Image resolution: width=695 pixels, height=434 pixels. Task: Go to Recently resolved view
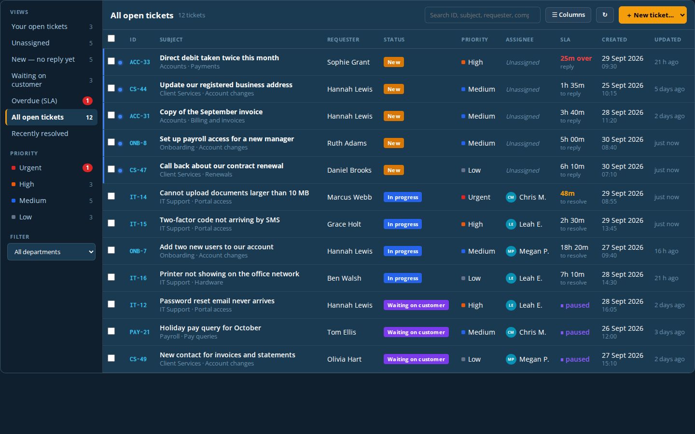click(x=51, y=134)
